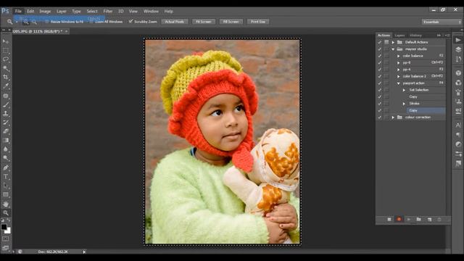Expand the pp-6 action
The height and width of the screenshot is (261, 464).
399,63
